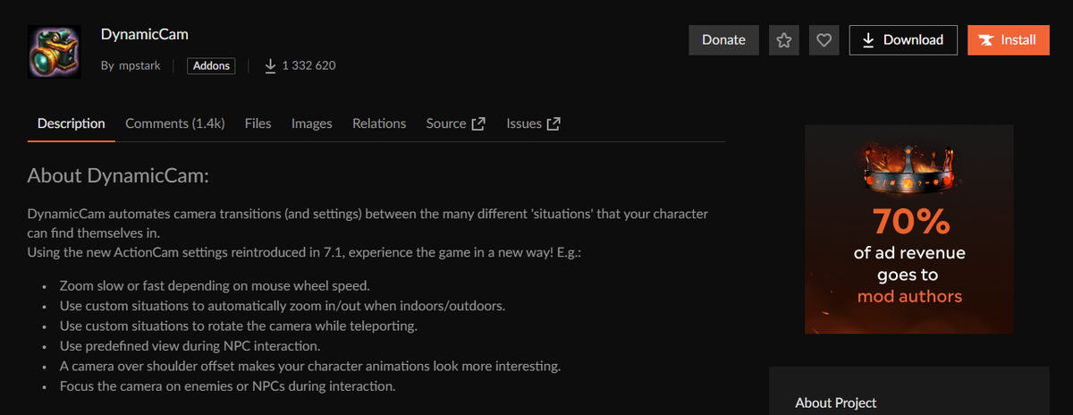Image resolution: width=1073 pixels, height=415 pixels.
Task: Click the external link icon beside Source
Action: point(478,123)
